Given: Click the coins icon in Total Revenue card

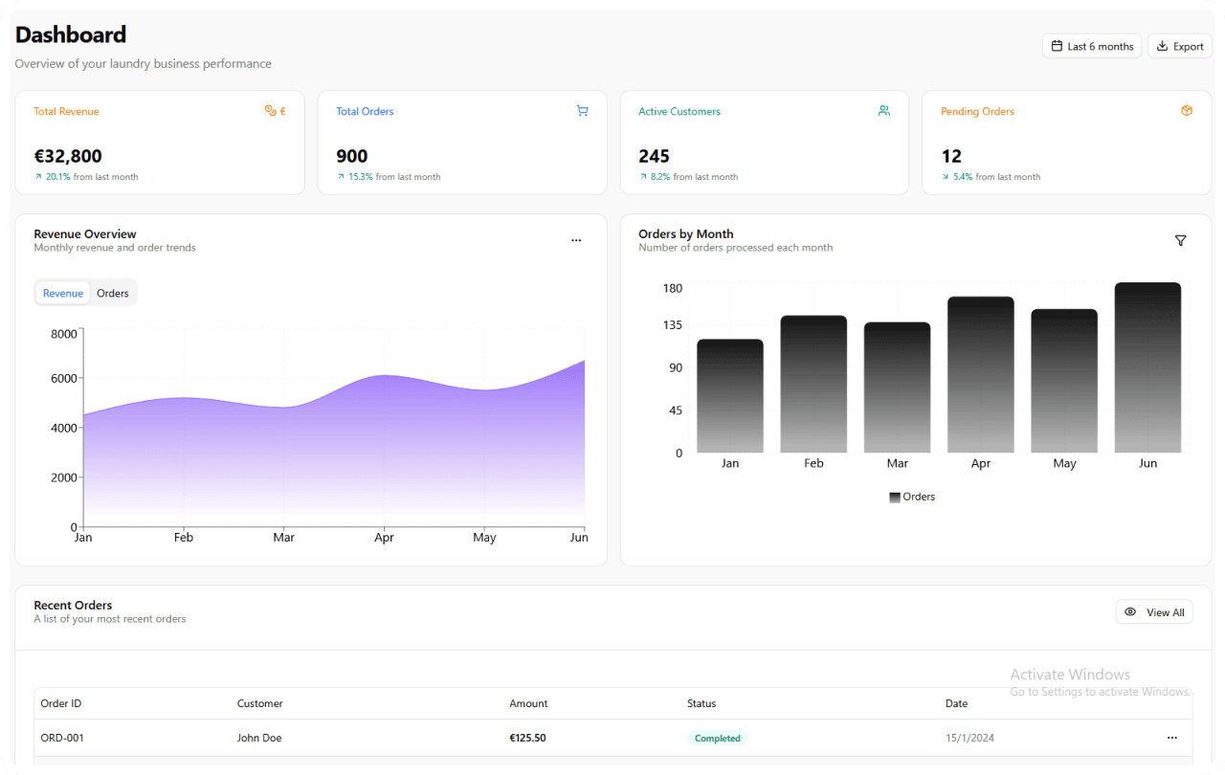Looking at the screenshot, I should coord(271,111).
